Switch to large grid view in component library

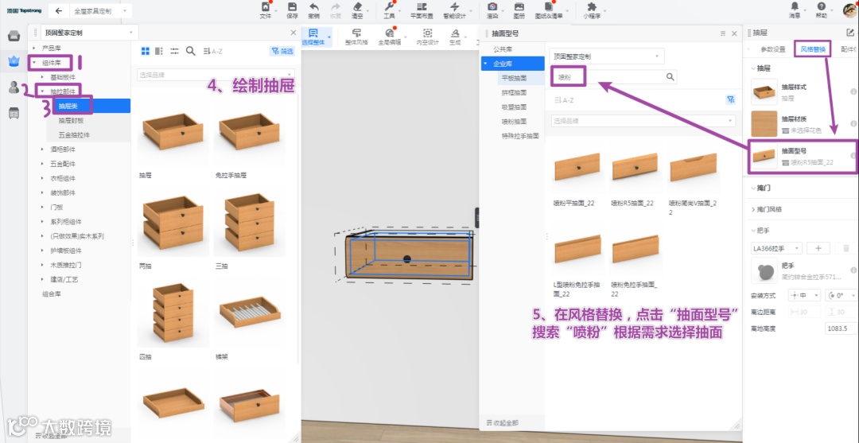146,51
